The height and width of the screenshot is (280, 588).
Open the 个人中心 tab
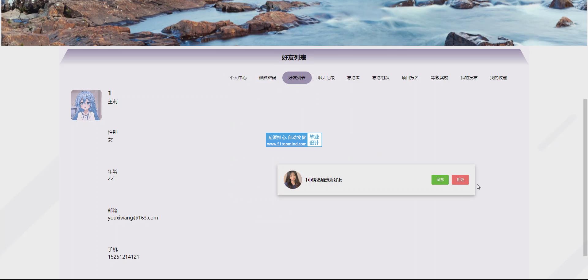click(238, 78)
